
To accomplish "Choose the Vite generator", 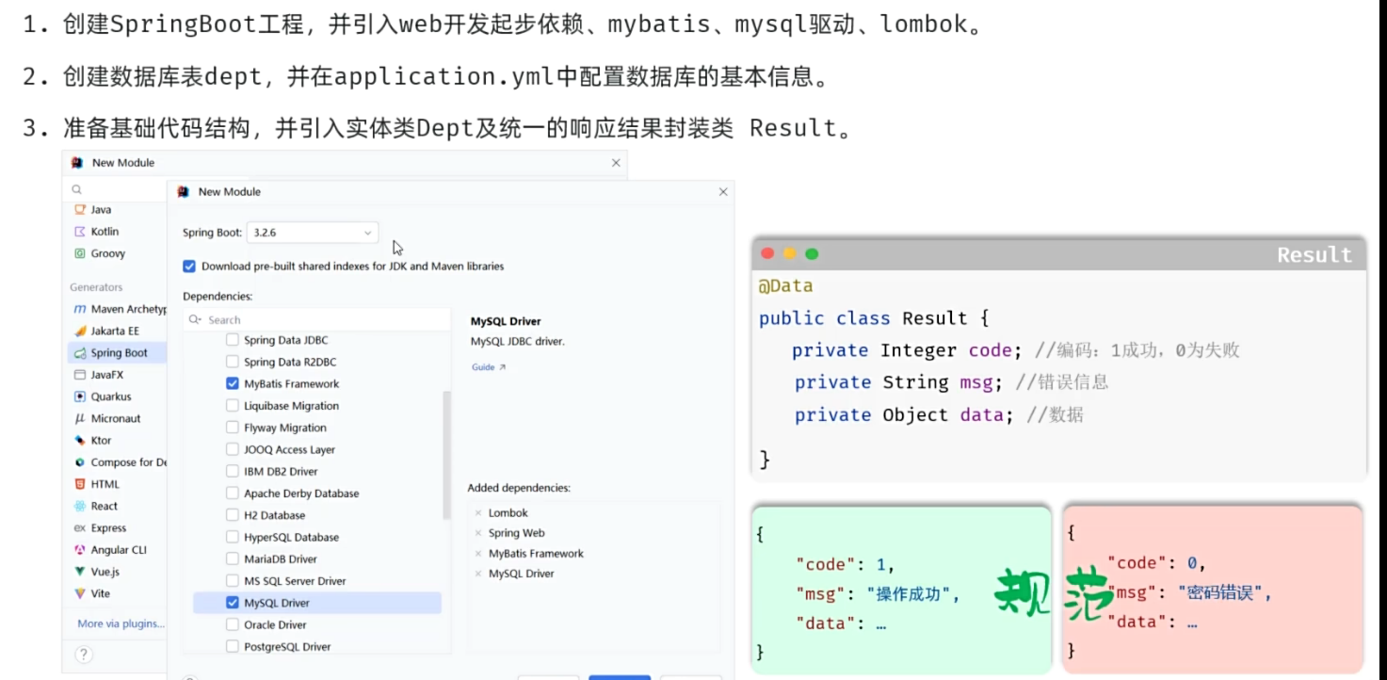I will click(92, 593).
